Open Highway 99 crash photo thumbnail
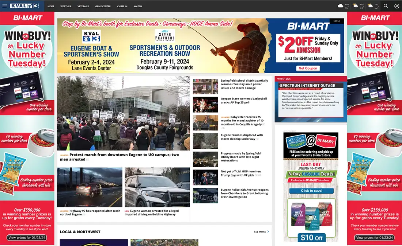 click(90, 187)
